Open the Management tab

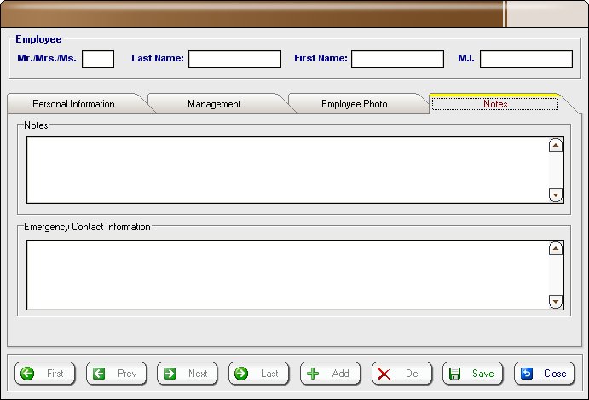pyautogui.click(x=214, y=104)
